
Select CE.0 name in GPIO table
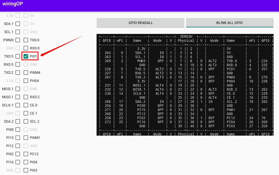tap(231, 94)
